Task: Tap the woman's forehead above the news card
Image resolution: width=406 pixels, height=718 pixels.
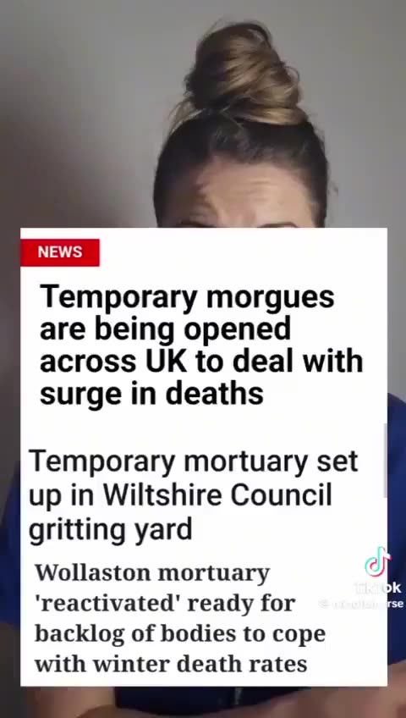Action: pyautogui.click(x=242, y=192)
